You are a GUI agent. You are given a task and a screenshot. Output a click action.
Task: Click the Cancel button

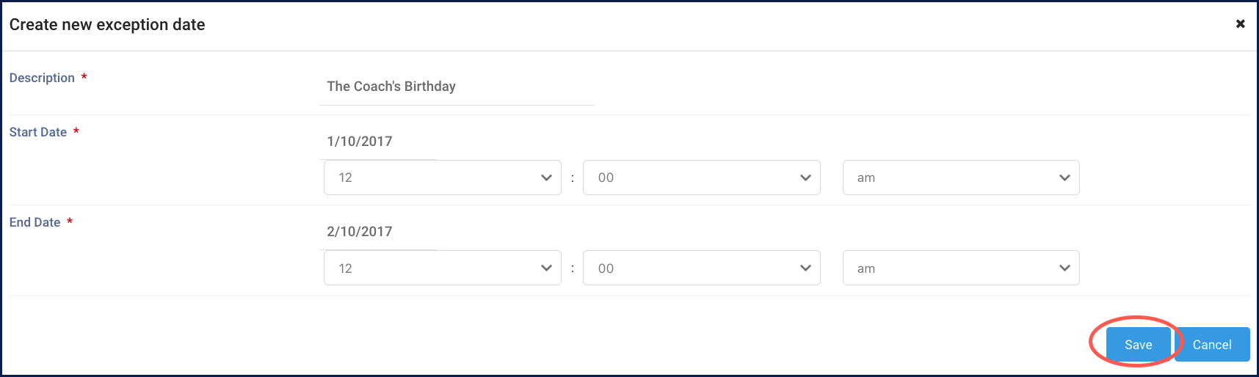coord(1212,345)
